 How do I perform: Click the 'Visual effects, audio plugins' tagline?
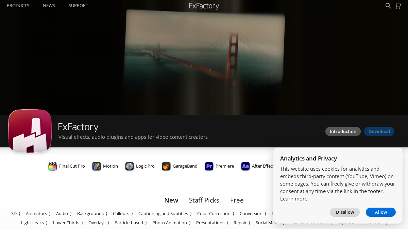click(x=133, y=137)
